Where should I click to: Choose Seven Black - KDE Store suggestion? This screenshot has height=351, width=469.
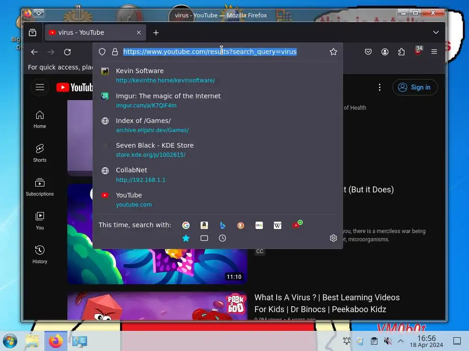pos(218,150)
